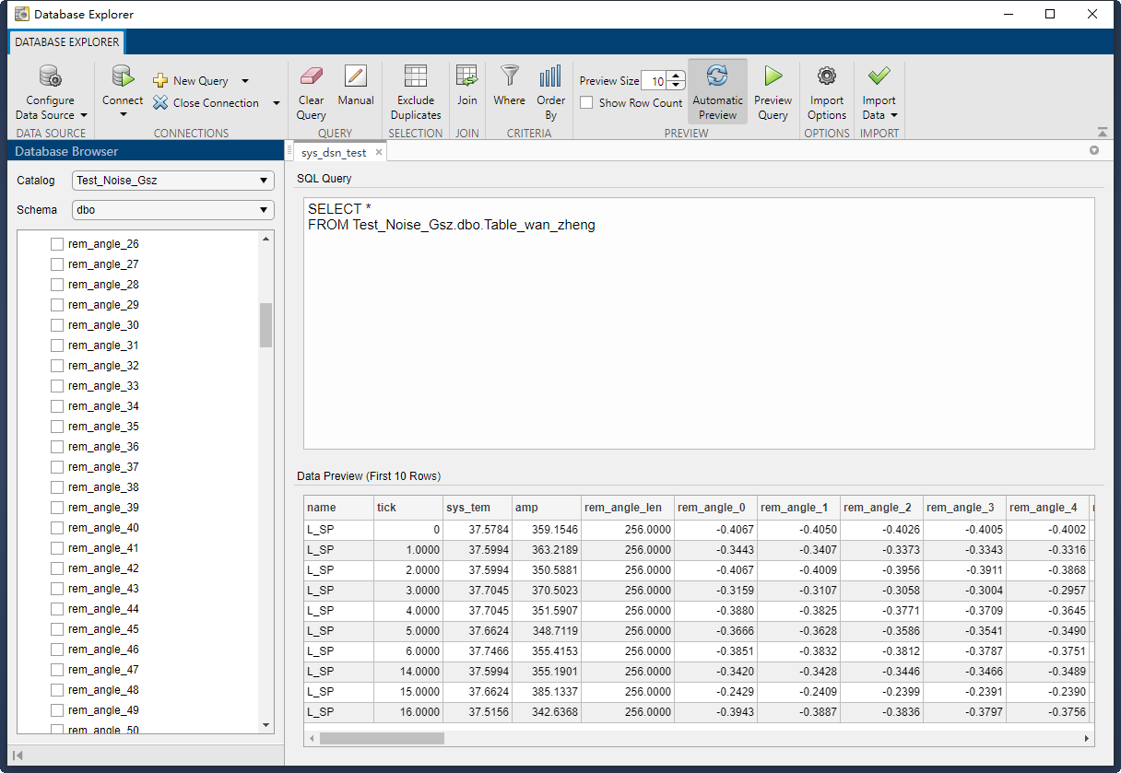This screenshot has height=773, width=1121.
Task: Switch to Manual query mode
Action: (355, 92)
